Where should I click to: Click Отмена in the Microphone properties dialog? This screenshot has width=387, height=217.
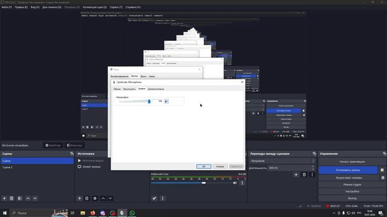point(220,166)
